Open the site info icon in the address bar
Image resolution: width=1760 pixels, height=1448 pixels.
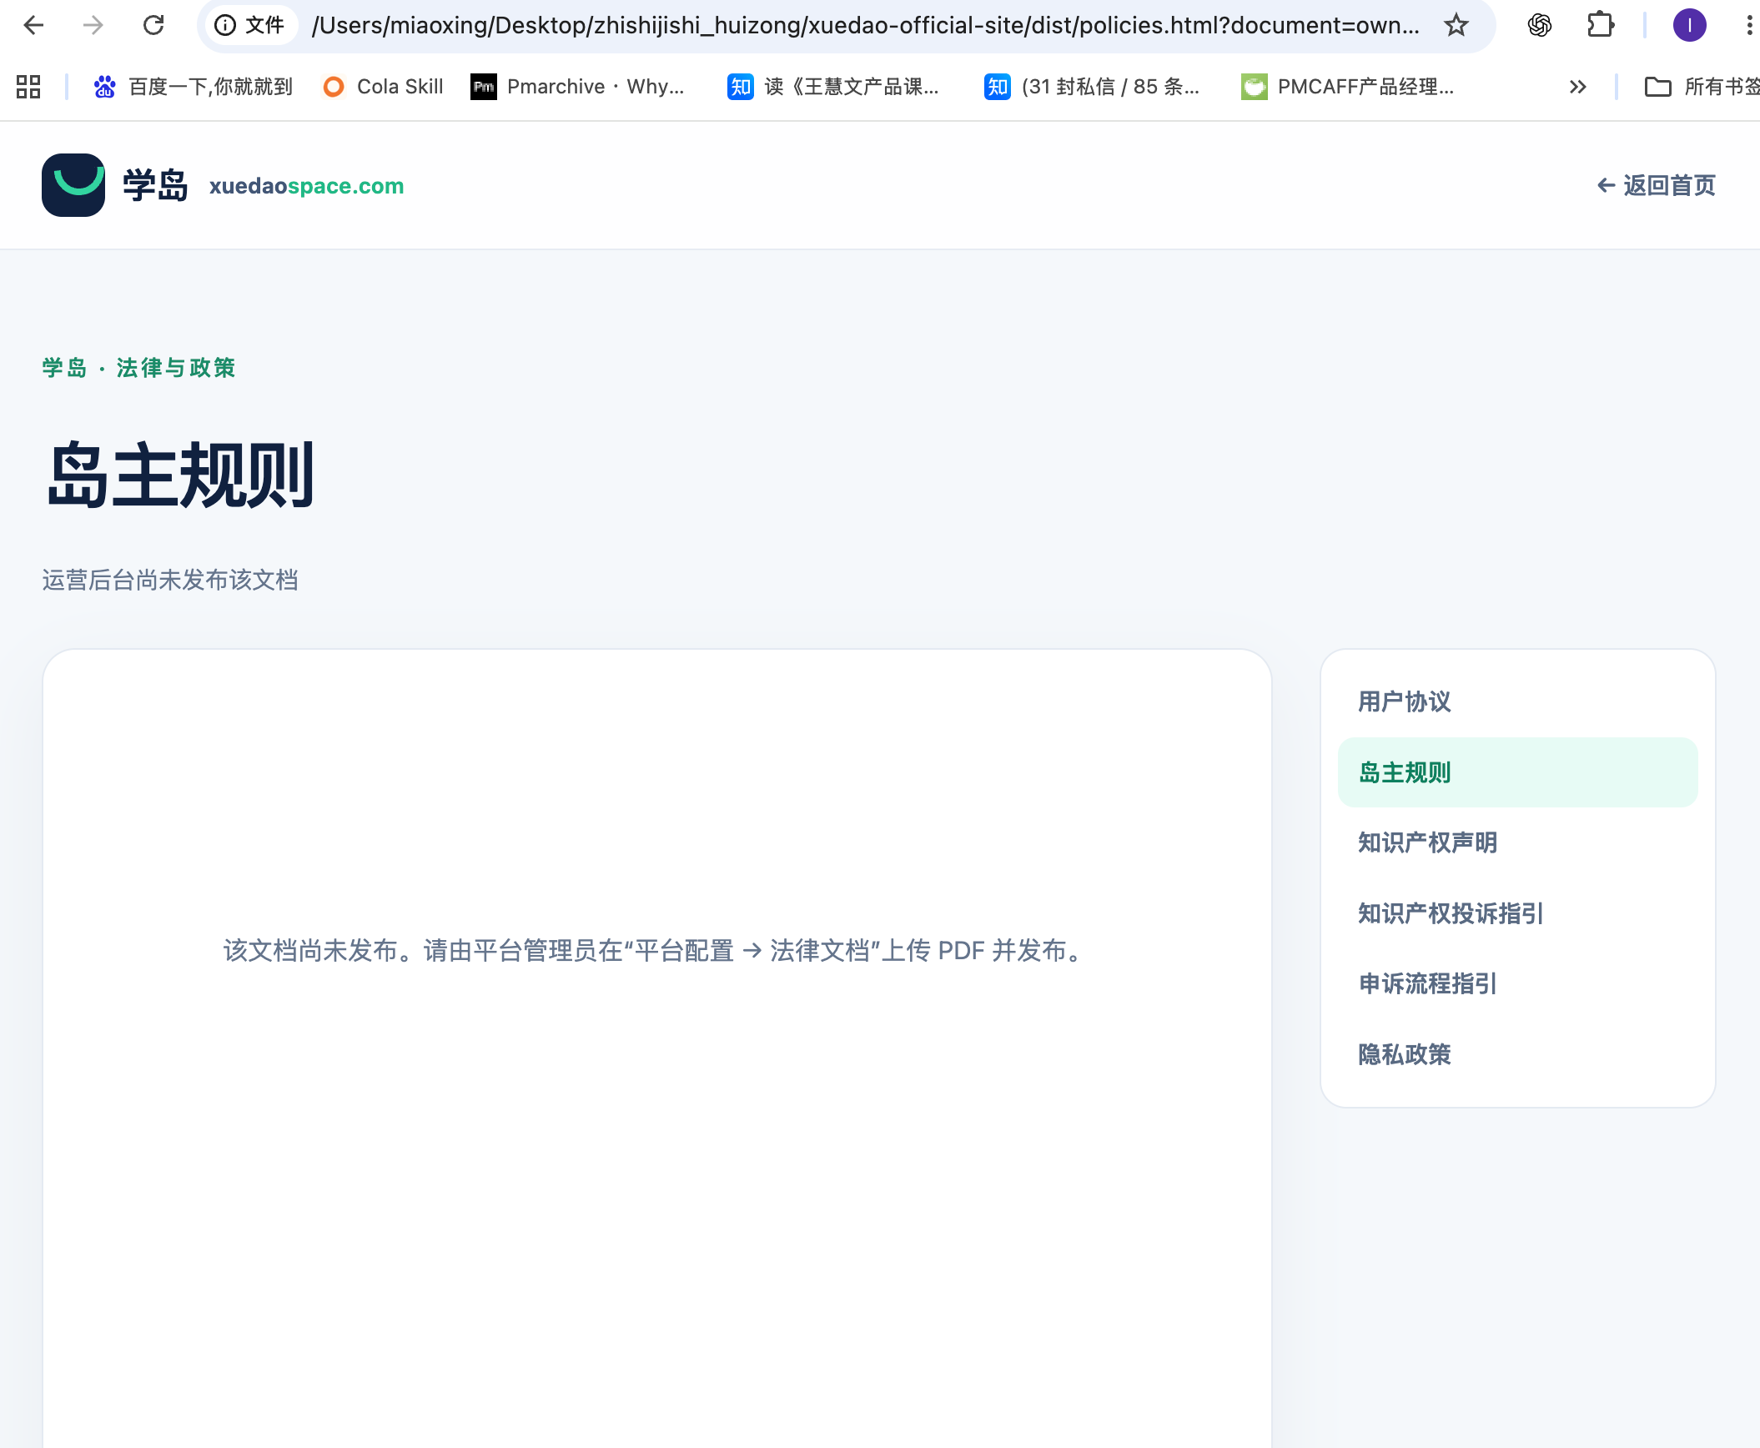225,25
